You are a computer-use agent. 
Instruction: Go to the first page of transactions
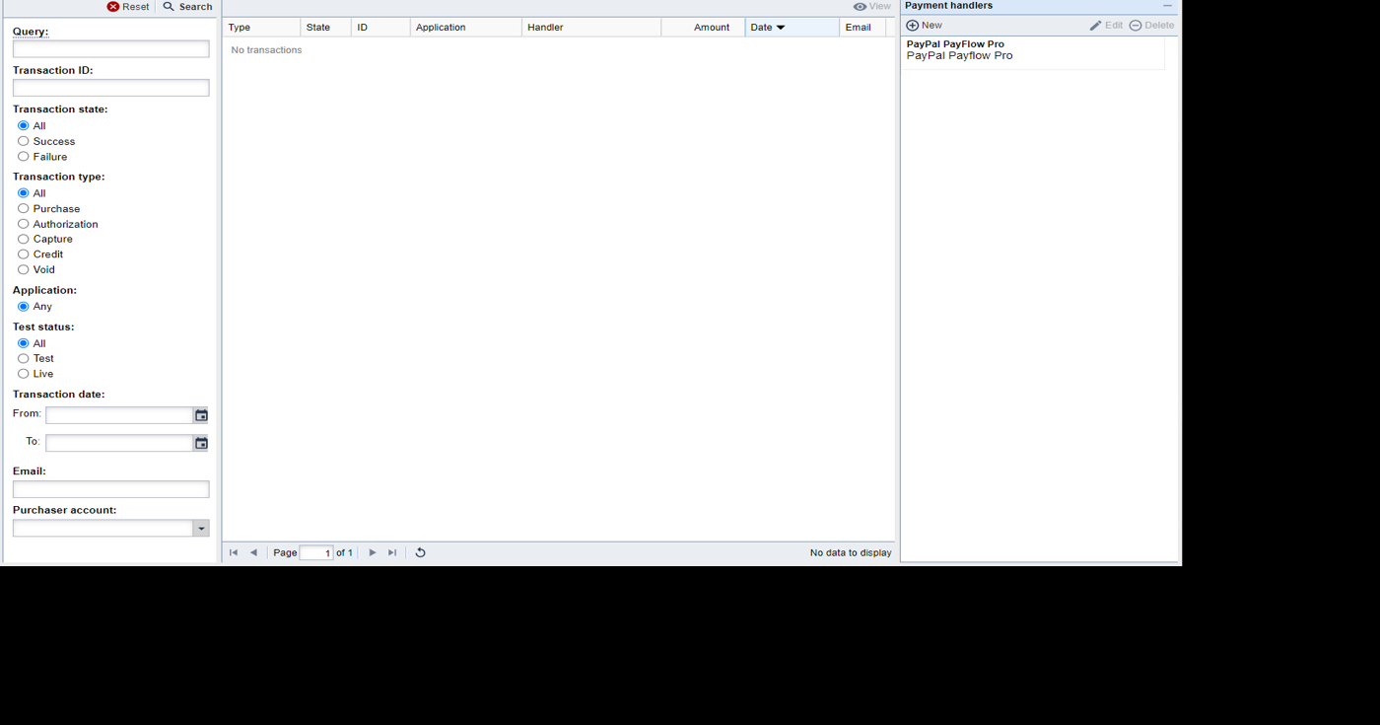(x=234, y=552)
